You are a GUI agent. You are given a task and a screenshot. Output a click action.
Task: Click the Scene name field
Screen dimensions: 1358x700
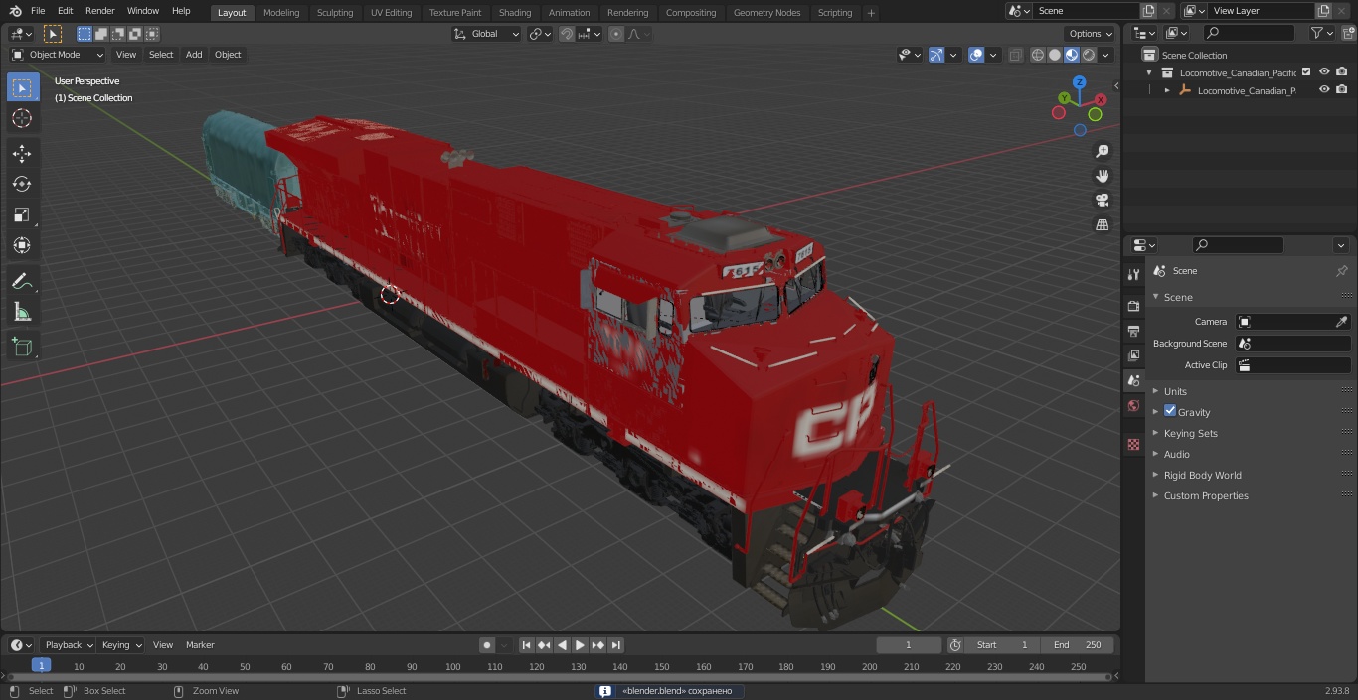click(x=1087, y=11)
